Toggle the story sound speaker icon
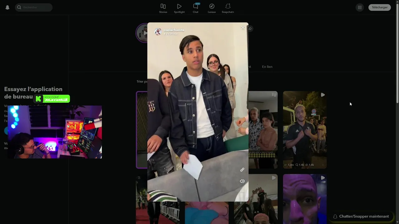Screen dimensions: 399x224 click(x=242, y=181)
